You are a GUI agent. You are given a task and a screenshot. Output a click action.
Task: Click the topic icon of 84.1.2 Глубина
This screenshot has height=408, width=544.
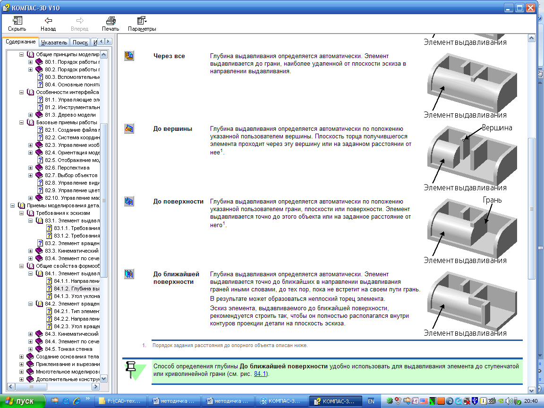(49, 289)
